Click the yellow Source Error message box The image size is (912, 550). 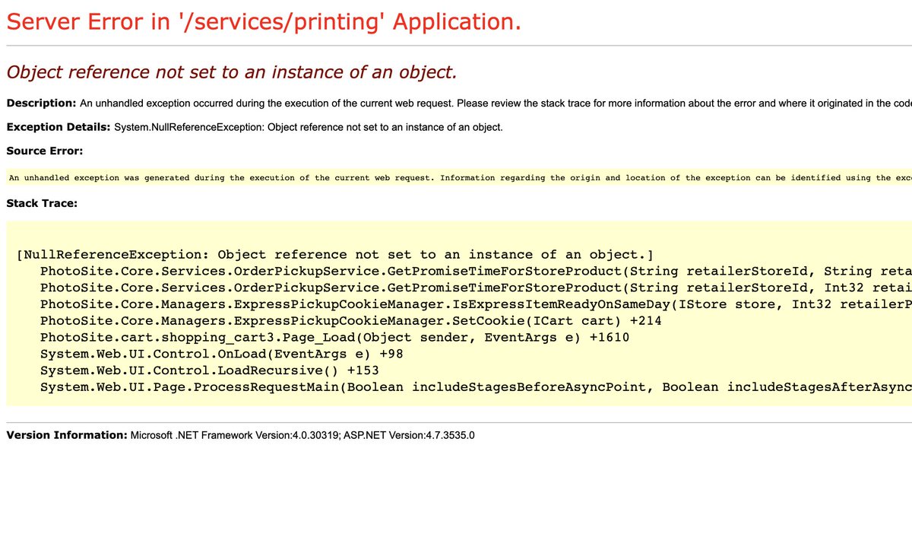pyautogui.click(x=456, y=178)
